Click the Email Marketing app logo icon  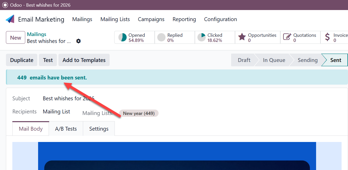click(x=10, y=19)
